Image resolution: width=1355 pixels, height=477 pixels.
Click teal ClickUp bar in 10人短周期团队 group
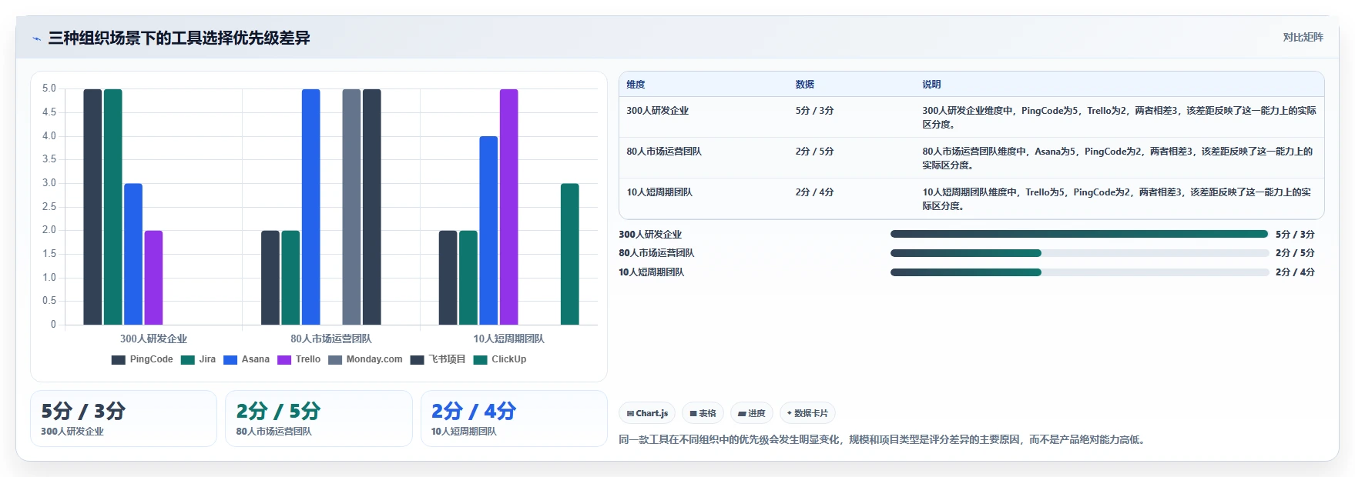tap(570, 254)
